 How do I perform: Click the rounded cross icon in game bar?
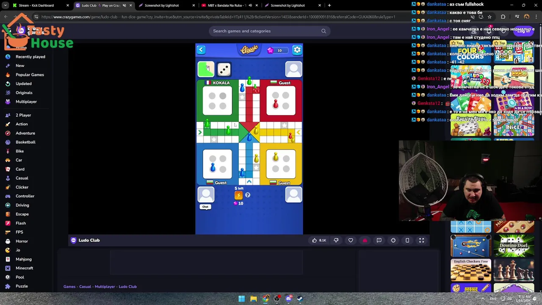point(393,240)
